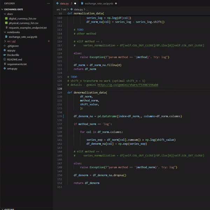Click line number 135 in gutter
The image size is (210, 210).
pos(59,116)
